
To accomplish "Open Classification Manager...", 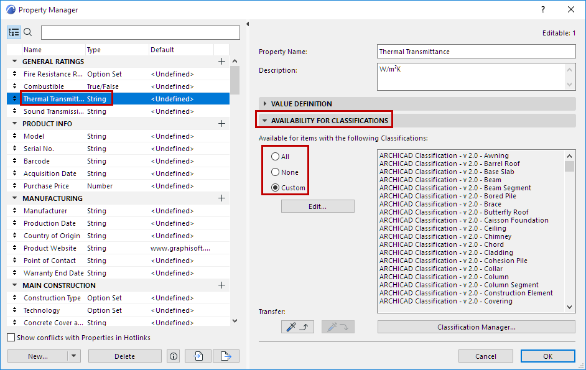I will 477,327.
